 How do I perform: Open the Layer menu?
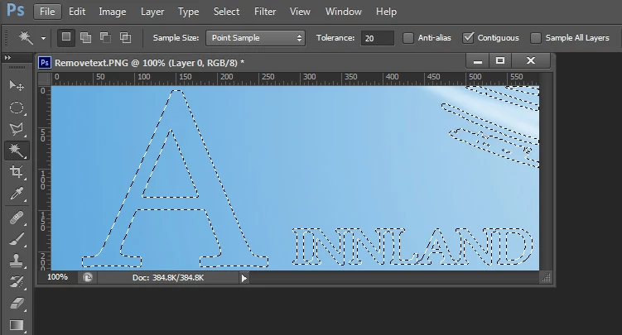152,12
